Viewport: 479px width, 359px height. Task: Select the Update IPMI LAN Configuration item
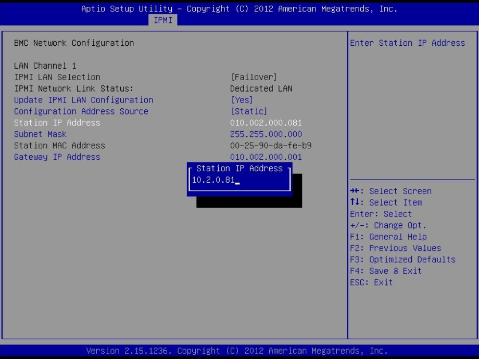pos(83,100)
